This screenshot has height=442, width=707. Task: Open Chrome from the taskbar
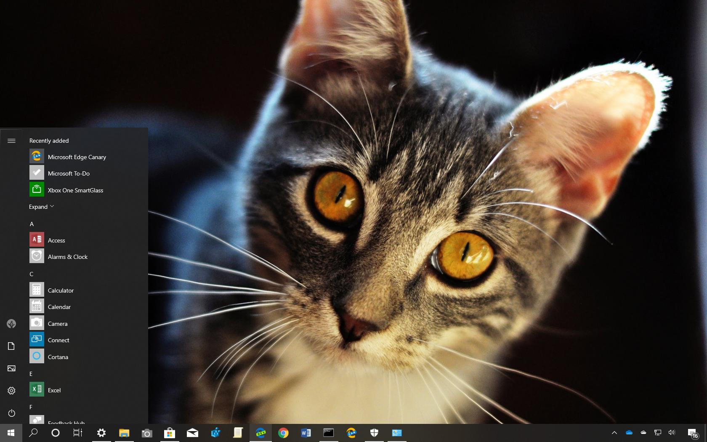[283, 433]
